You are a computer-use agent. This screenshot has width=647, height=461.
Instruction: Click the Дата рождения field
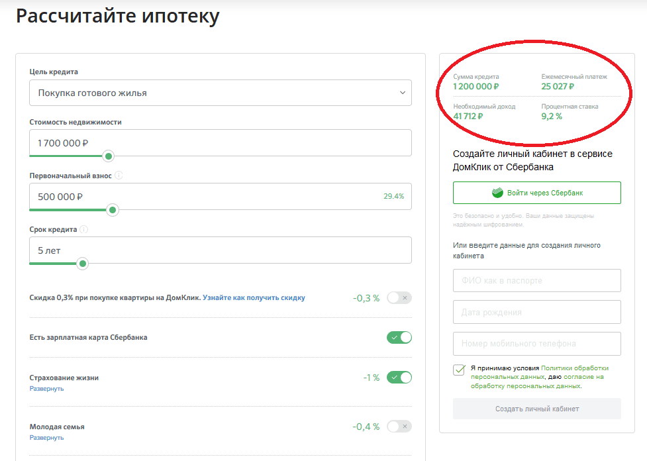537,312
